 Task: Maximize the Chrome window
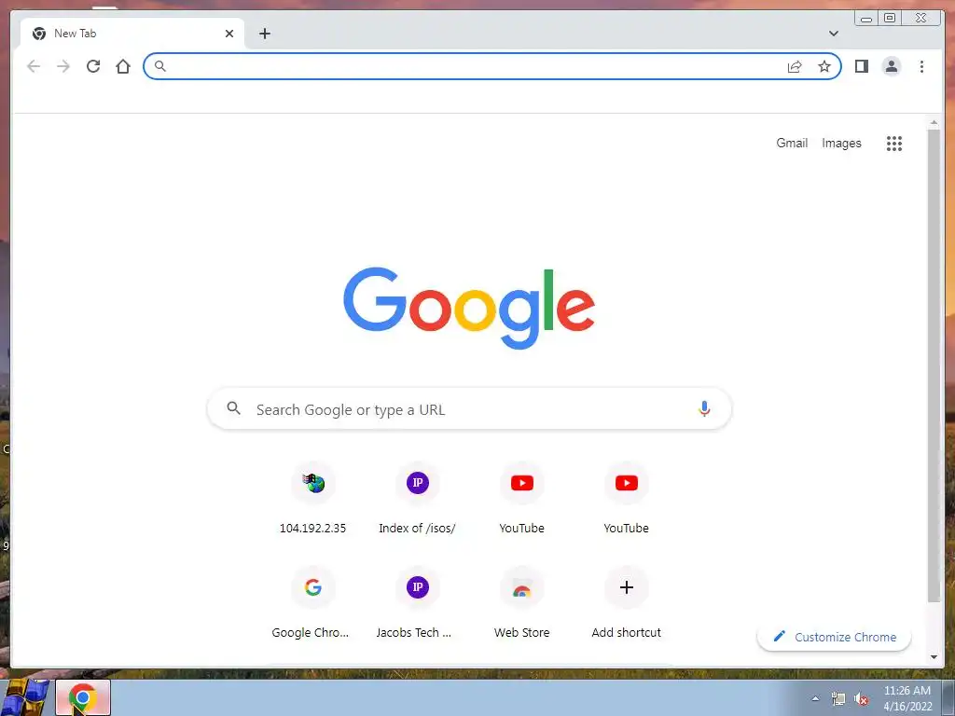point(890,18)
